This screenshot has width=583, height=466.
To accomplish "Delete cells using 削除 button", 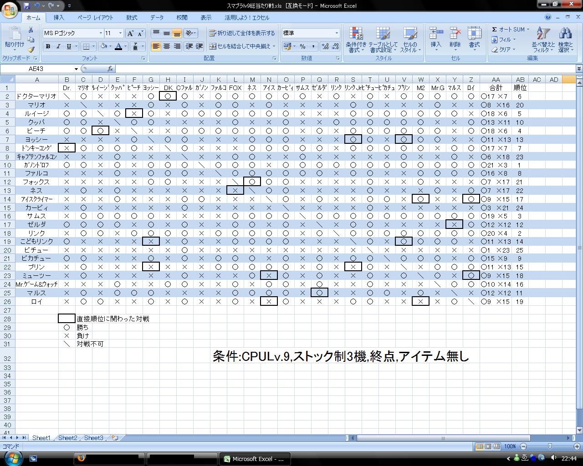I will pyautogui.click(x=455, y=39).
